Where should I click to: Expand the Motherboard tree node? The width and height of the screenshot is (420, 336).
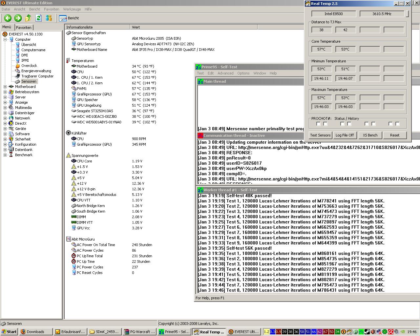tap(5, 87)
